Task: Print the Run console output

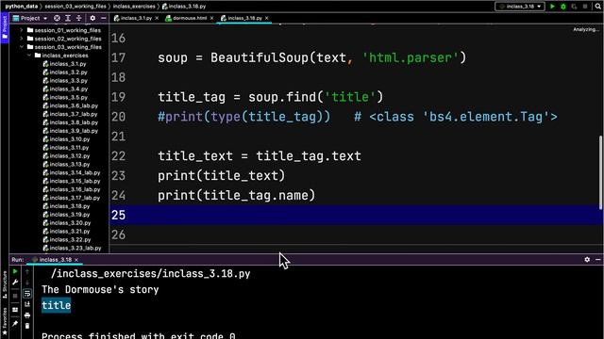Action: point(27,315)
